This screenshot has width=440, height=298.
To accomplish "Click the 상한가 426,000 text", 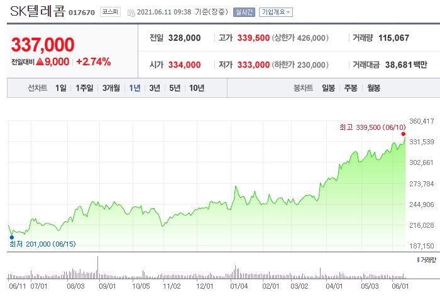I will [300, 38].
